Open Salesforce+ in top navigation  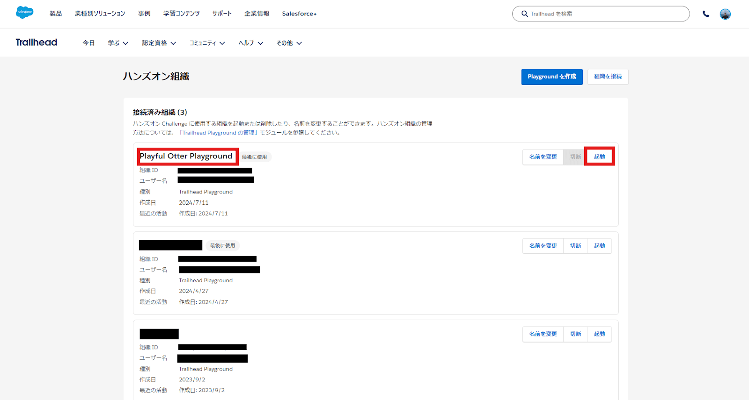coord(299,14)
